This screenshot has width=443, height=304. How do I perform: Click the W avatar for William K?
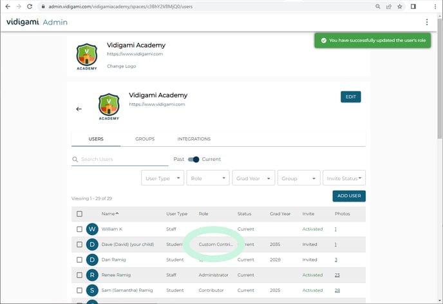[92, 229]
